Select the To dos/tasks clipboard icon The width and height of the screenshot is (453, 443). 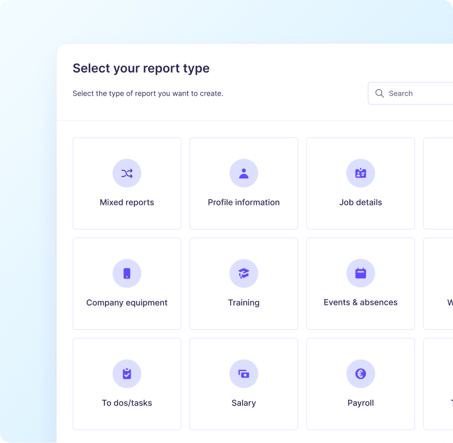pos(127,374)
